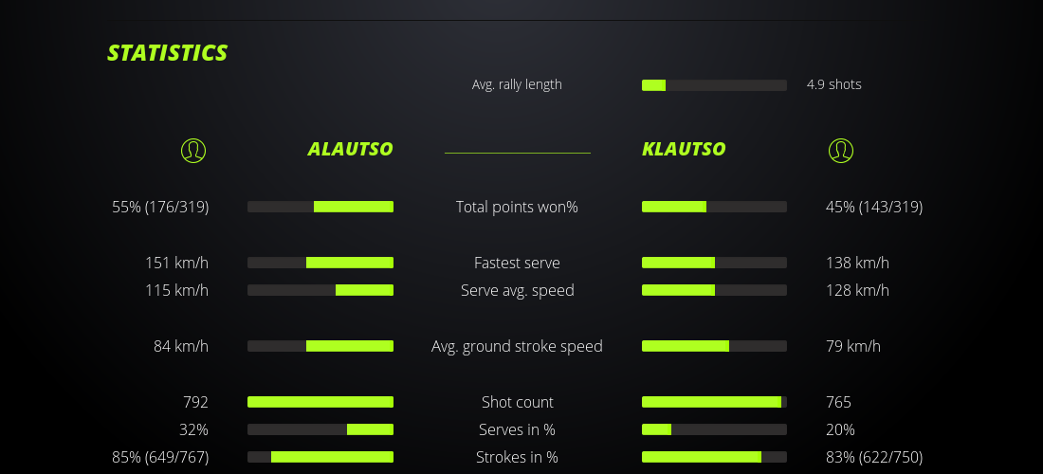Click the Total points won% label

tap(517, 207)
